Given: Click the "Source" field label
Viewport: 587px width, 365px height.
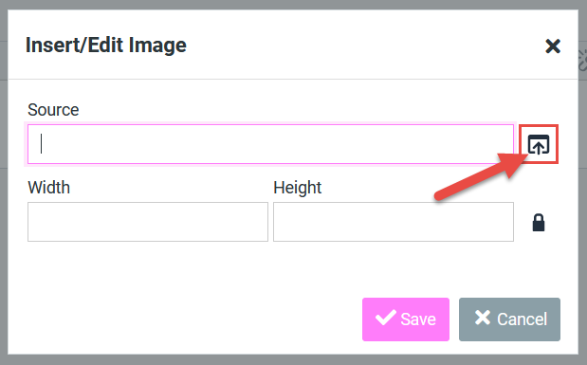Looking at the screenshot, I should point(53,110).
